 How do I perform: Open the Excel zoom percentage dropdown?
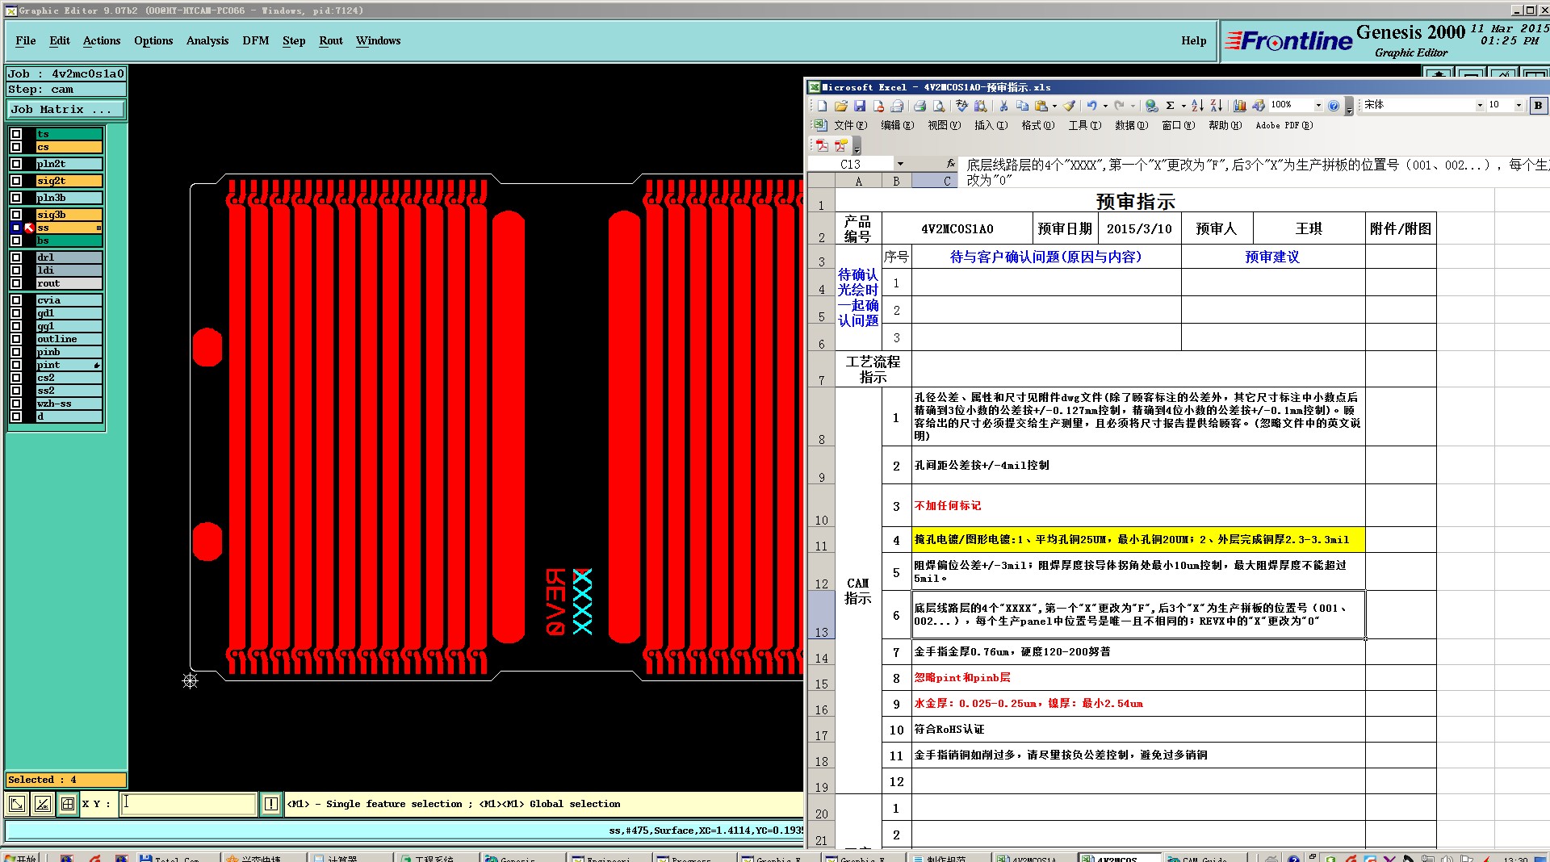click(x=1318, y=106)
